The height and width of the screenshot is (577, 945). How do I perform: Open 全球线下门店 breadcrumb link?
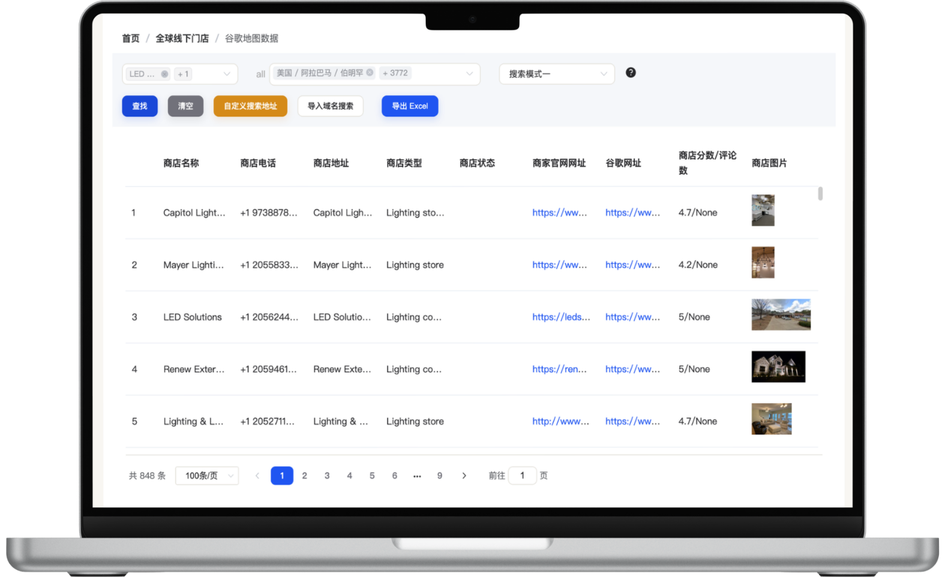point(182,38)
